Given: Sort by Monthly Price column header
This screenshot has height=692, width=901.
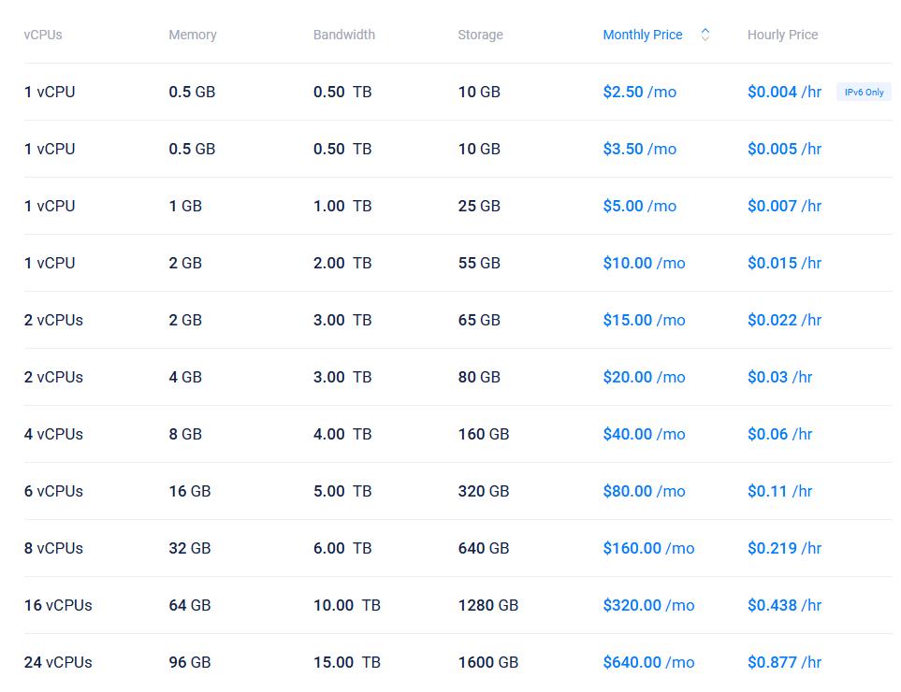Looking at the screenshot, I should tap(643, 35).
